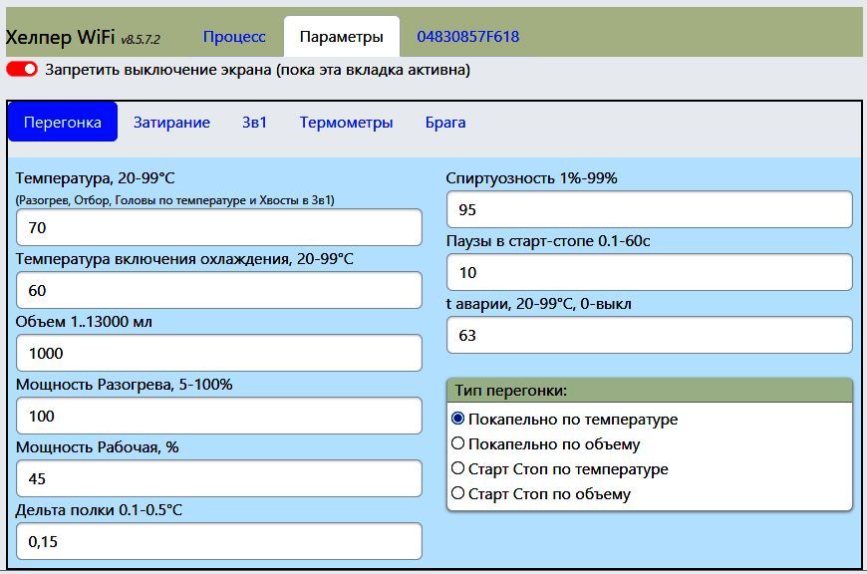Toggle the screen-off prevention switch

22,70
